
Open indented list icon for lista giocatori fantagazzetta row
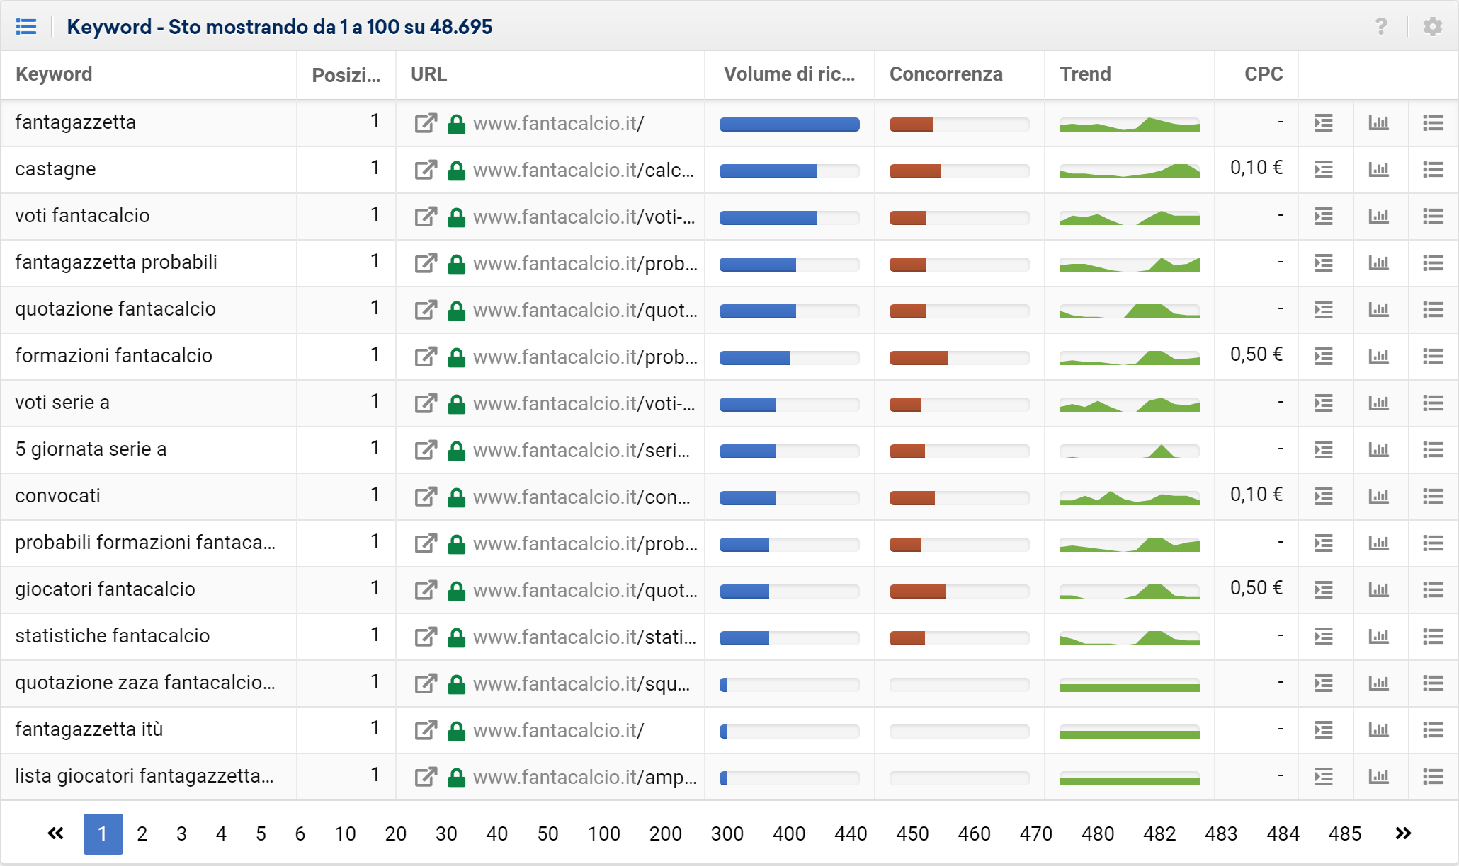pos(1324,777)
